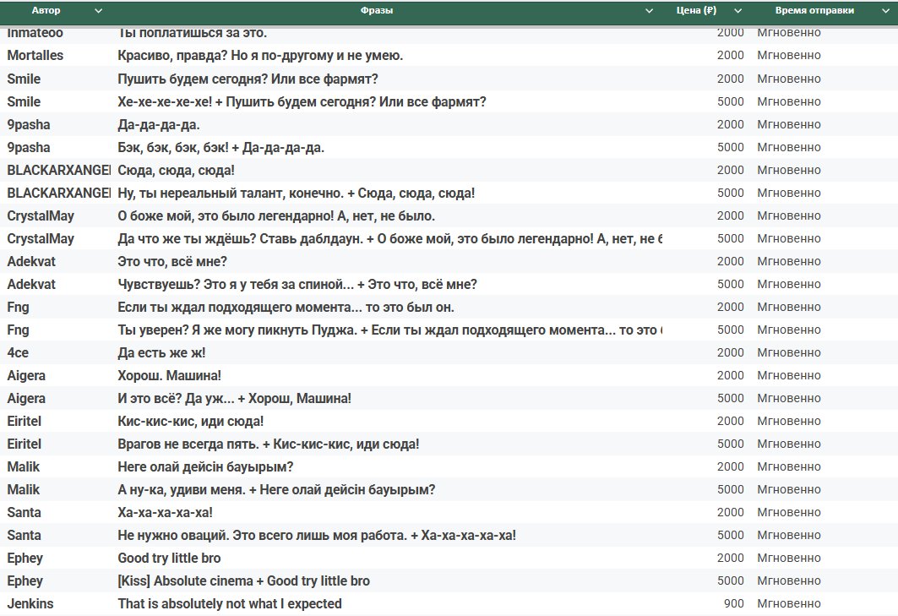
Task: Select the Автор column header
Action: pos(46,10)
